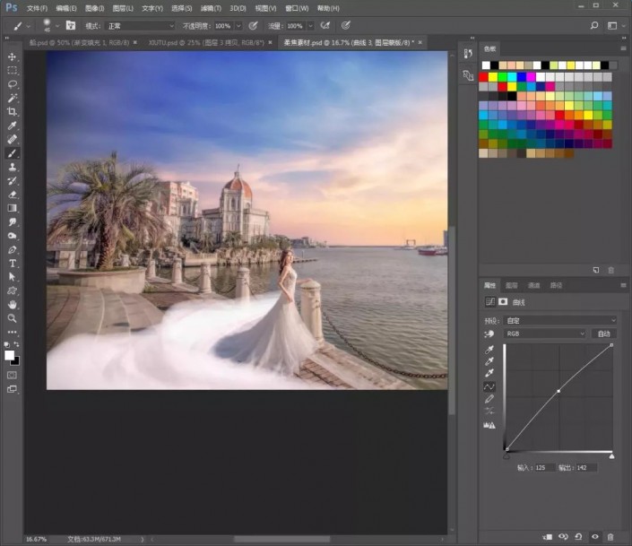632x546 pixels.
Task: Toggle clip to layer button
Action: click(x=548, y=537)
